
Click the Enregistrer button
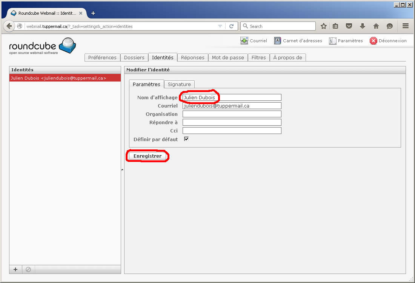coord(148,156)
